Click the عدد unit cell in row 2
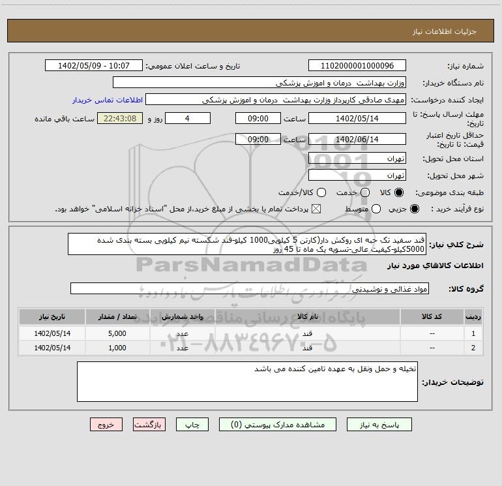 (183, 348)
